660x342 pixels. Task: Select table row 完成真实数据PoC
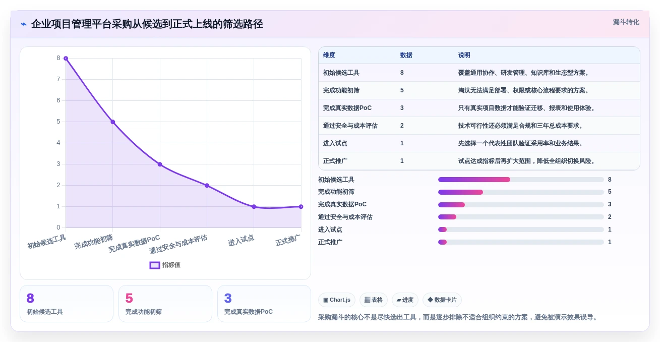[x=479, y=108]
